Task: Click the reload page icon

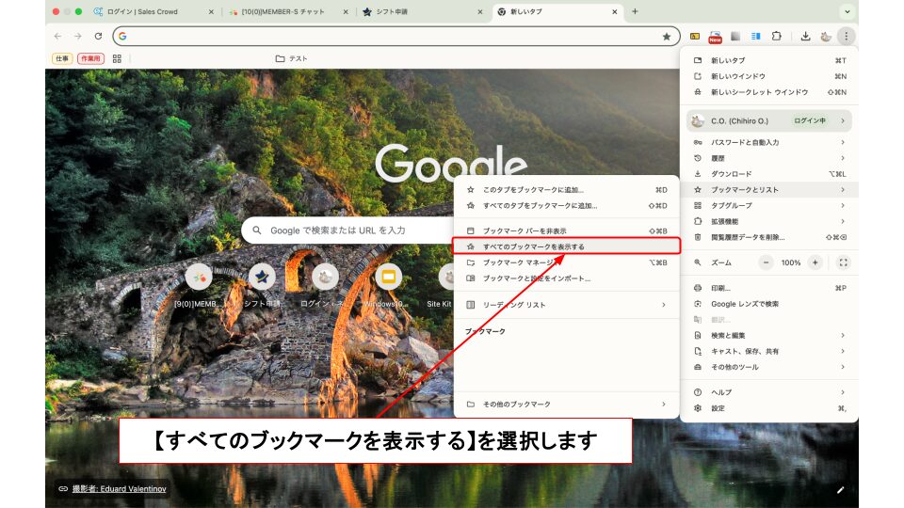Action: point(98,36)
